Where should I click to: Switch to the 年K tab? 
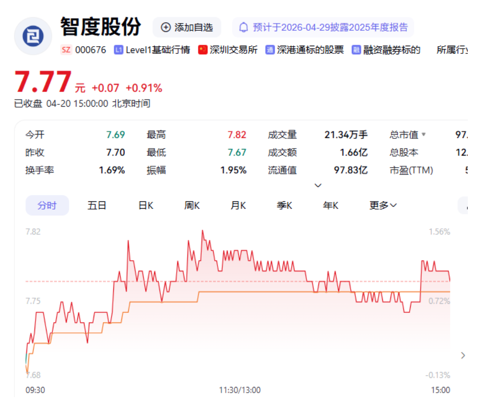tap(331, 206)
